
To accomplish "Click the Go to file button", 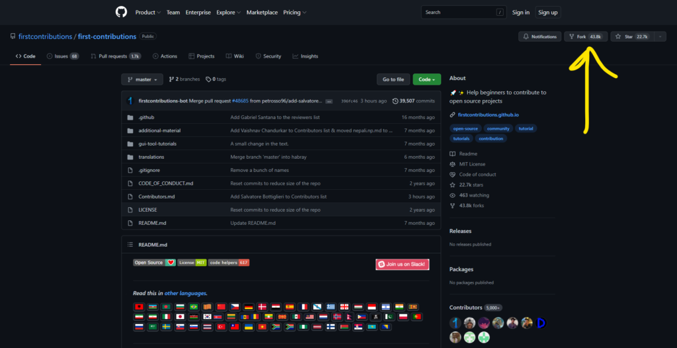I will click(393, 79).
